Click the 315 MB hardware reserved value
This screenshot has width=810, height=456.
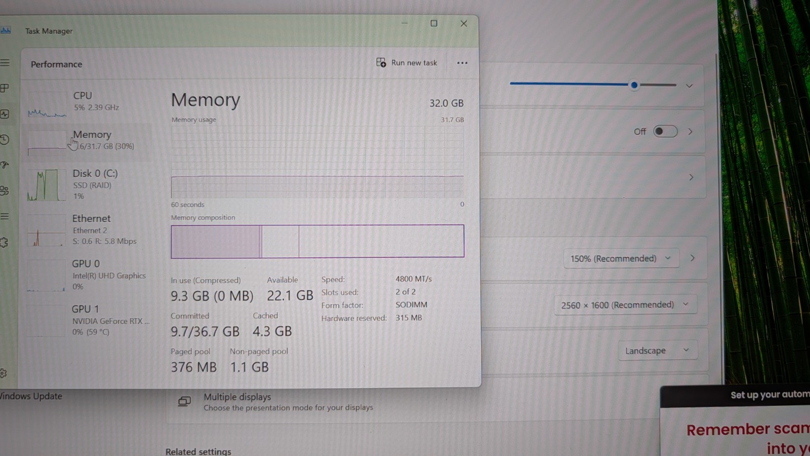point(409,318)
